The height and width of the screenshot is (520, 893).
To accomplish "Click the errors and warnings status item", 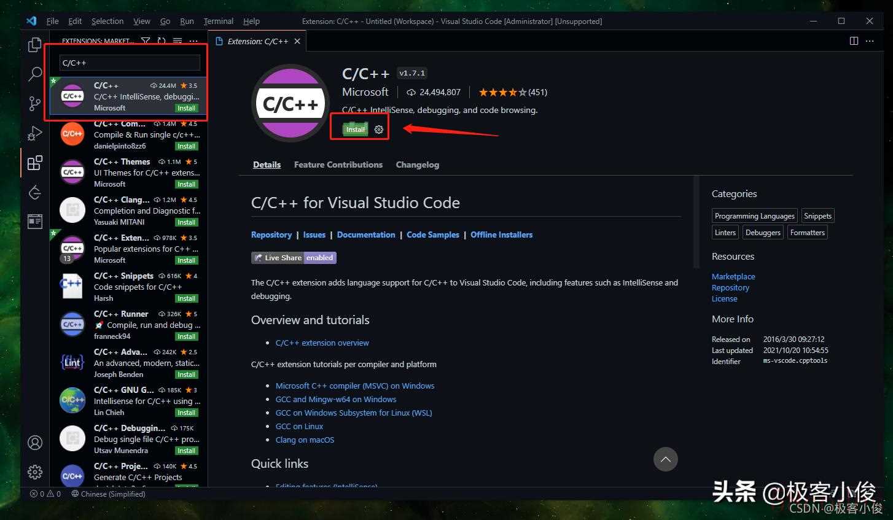I will click(x=45, y=494).
